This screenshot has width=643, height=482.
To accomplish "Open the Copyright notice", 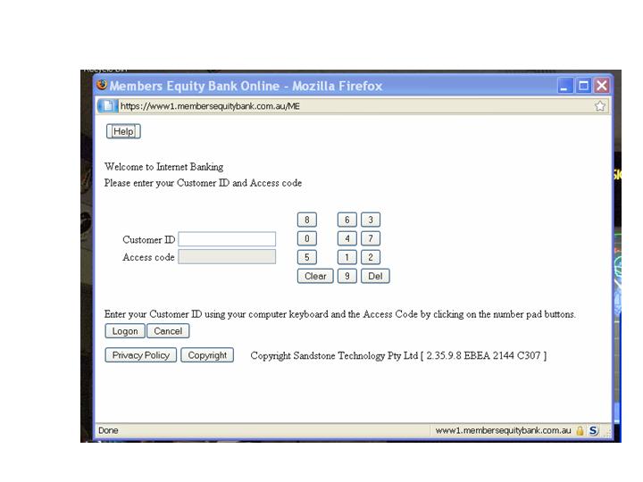I will (x=207, y=355).
